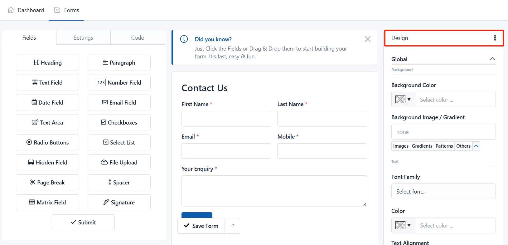Screen dimensions: 508x245
Task: Click the info icon in the tip banner
Action: pos(184,39)
